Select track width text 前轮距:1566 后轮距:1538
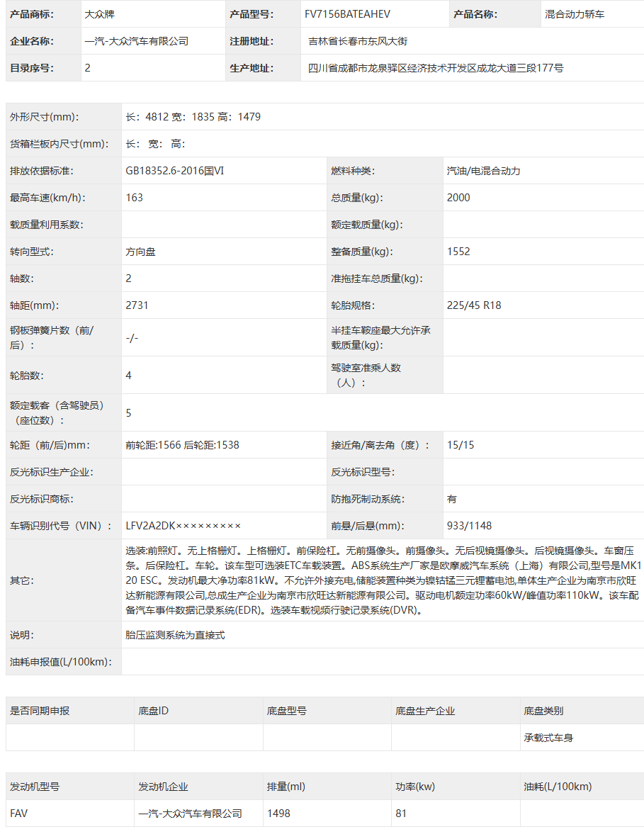This screenshot has width=644, height=827. [183, 445]
